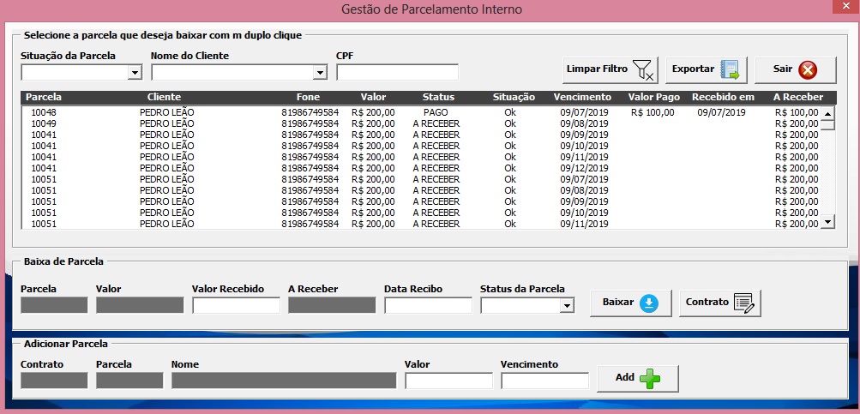
Task: Click the Vencimento column header
Action: 582,97
